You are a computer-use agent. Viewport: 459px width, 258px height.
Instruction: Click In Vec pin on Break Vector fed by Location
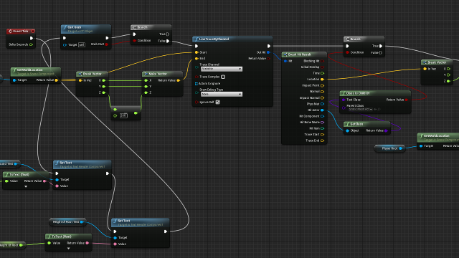click(x=425, y=69)
